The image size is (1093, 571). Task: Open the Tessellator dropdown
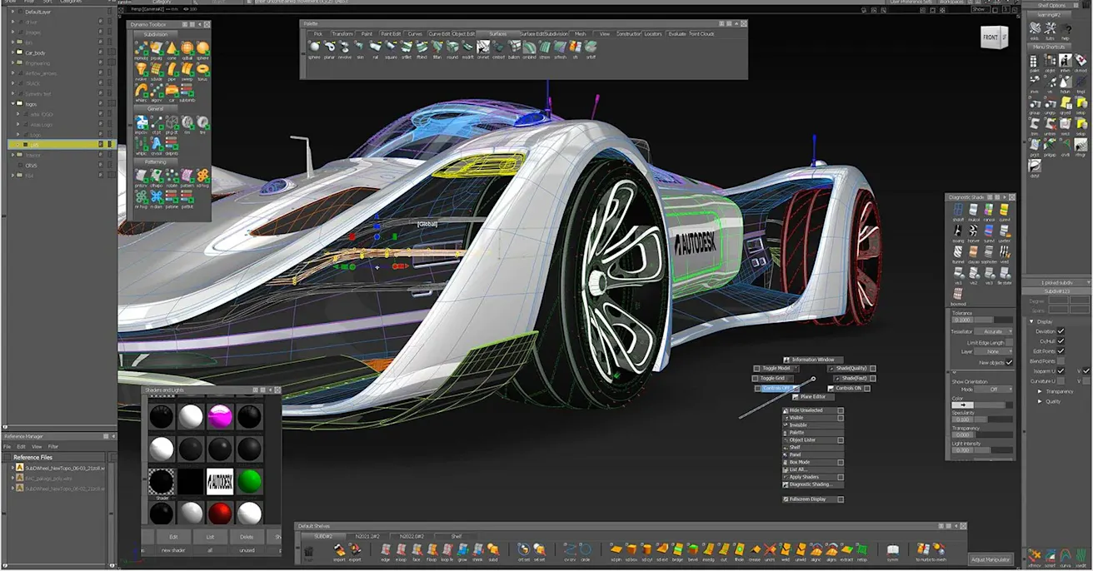993,331
